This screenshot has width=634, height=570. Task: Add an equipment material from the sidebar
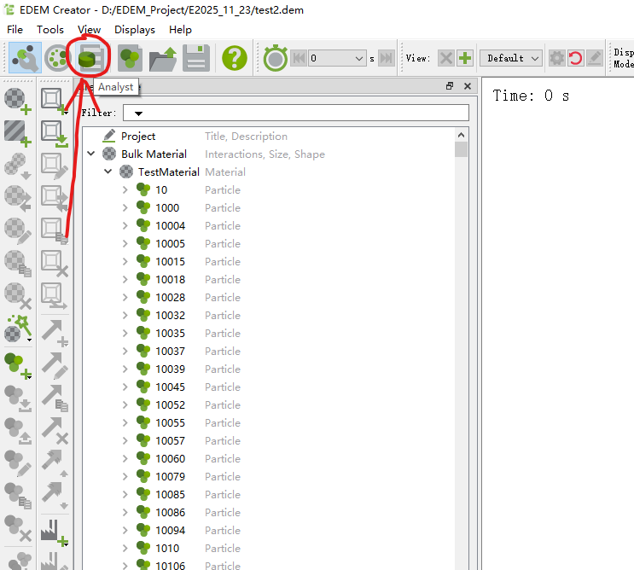18,133
